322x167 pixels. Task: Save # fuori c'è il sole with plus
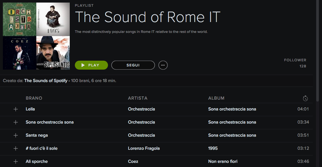(16, 148)
